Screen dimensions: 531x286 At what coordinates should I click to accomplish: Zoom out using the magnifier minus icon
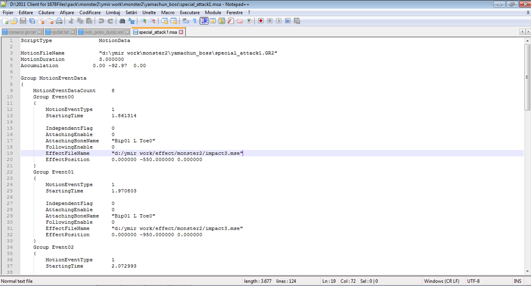[x=152, y=21]
